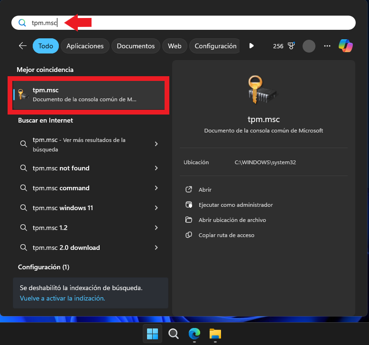Click the Abrir open icon
Image resolution: width=369 pixels, height=345 pixels.
189,189
